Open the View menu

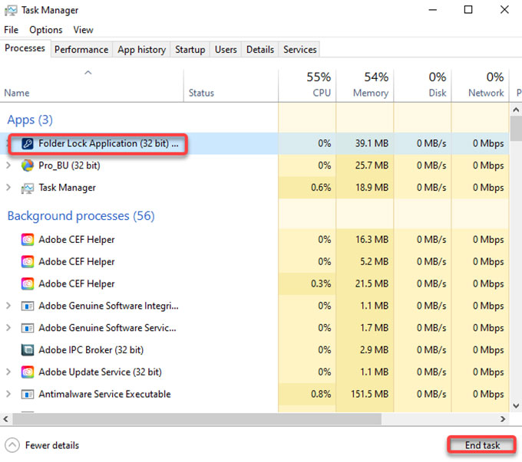point(83,30)
